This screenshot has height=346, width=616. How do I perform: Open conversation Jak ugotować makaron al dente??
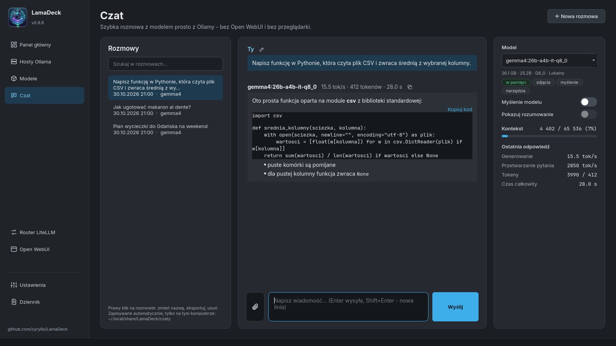(x=166, y=110)
